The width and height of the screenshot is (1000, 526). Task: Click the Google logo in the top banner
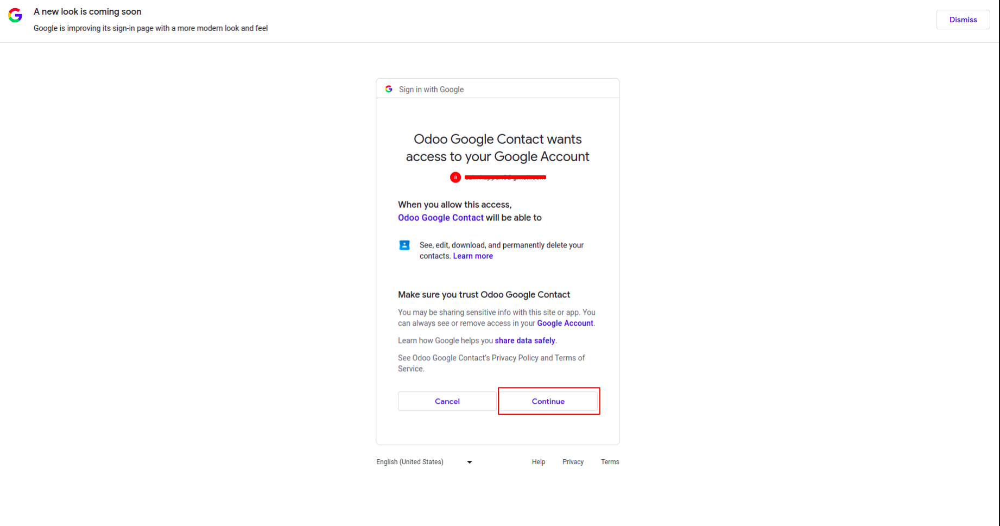[15, 15]
